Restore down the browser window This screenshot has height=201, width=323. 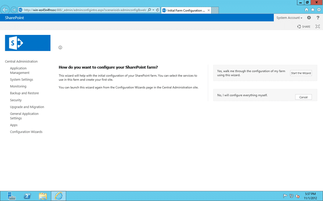pos(307,2)
